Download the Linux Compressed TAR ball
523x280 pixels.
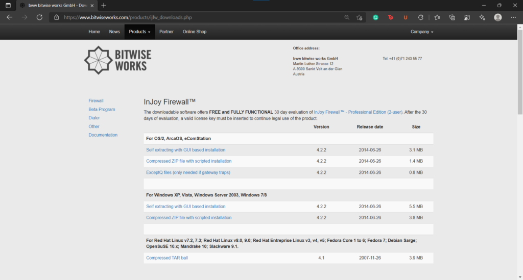click(x=167, y=258)
